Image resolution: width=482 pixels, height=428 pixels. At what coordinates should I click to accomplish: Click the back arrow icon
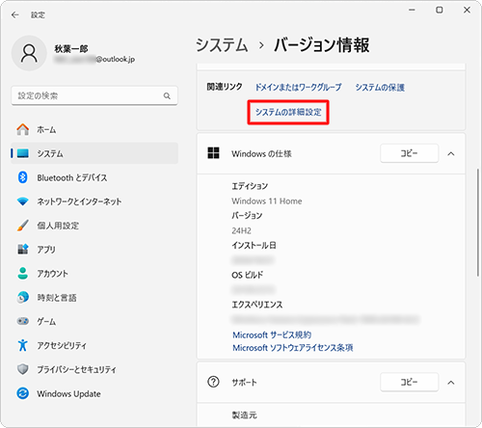pyautogui.click(x=14, y=14)
